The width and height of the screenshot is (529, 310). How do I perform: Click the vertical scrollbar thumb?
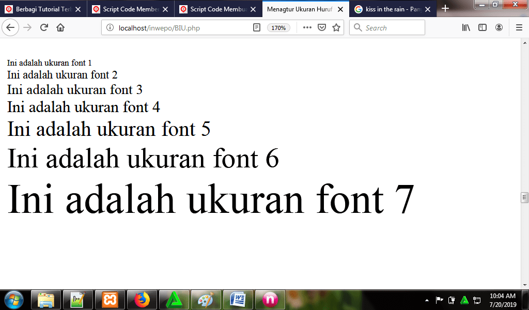[525, 197]
